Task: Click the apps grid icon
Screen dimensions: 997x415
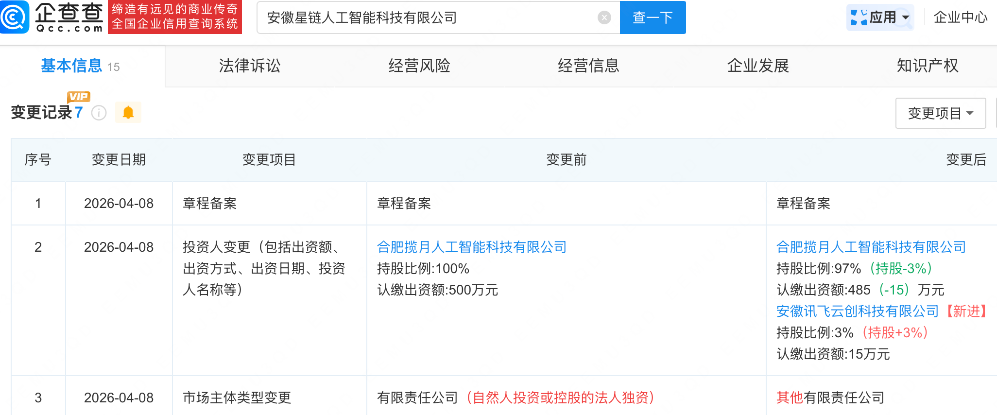Action: pos(858,17)
